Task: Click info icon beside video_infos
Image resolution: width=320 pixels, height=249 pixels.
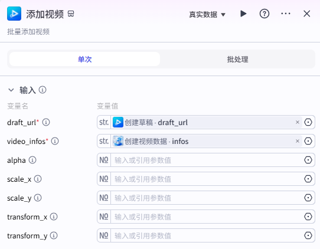Action: 55,141
